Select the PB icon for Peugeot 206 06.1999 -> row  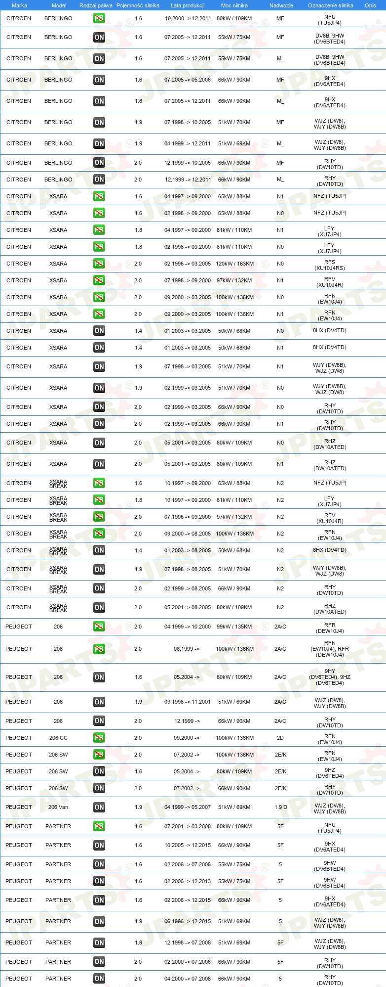pyautogui.click(x=99, y=649)
